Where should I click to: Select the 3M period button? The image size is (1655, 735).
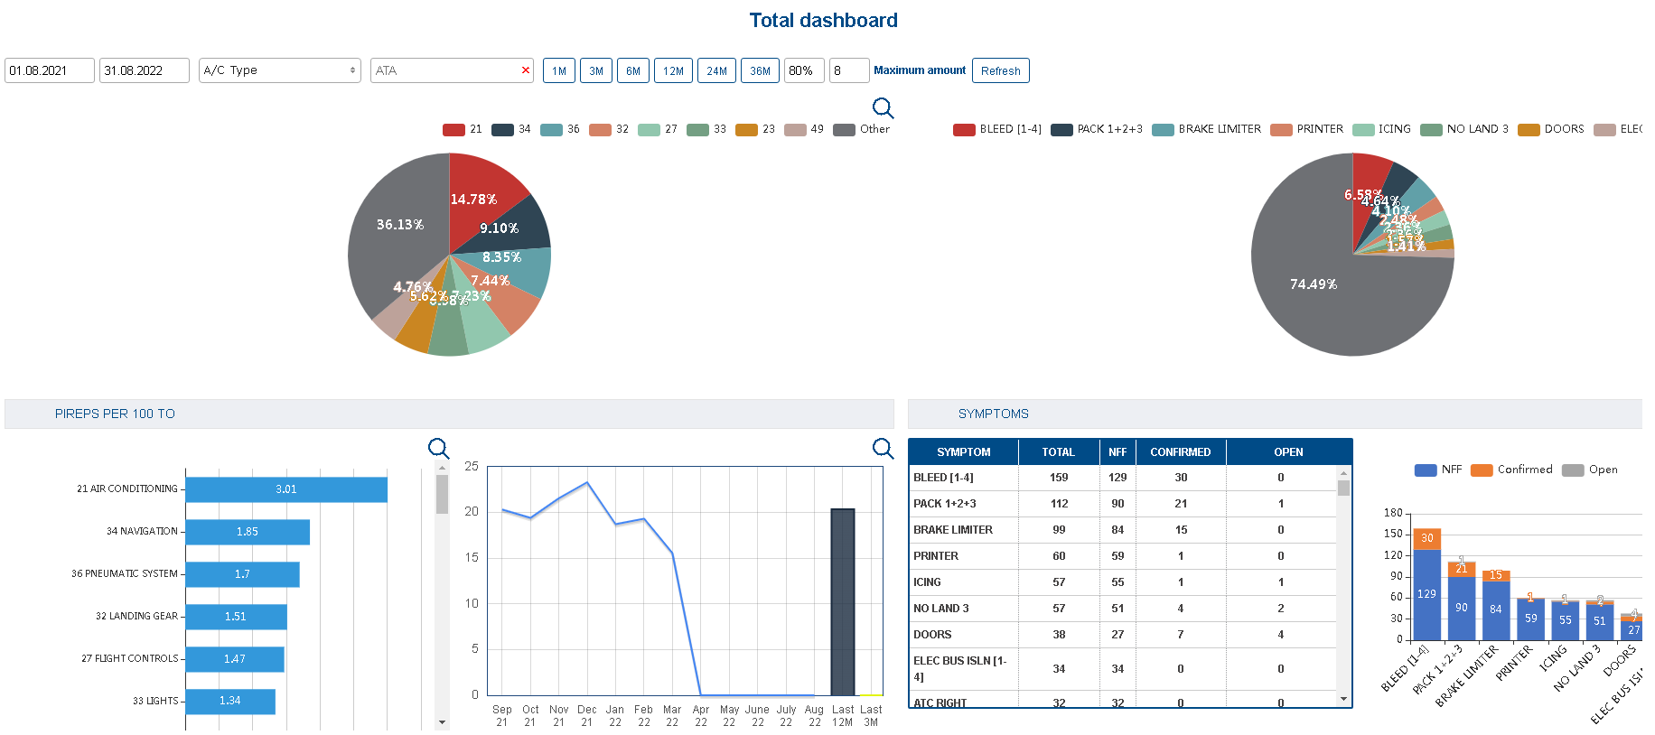pos(596,70)
